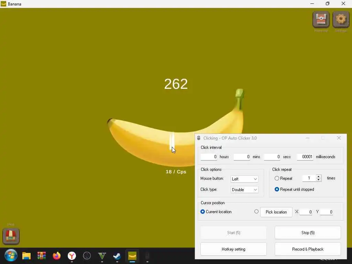Open the Settings gear icon
Viewport: 352px width, 264px height.
tap(341, 19)
